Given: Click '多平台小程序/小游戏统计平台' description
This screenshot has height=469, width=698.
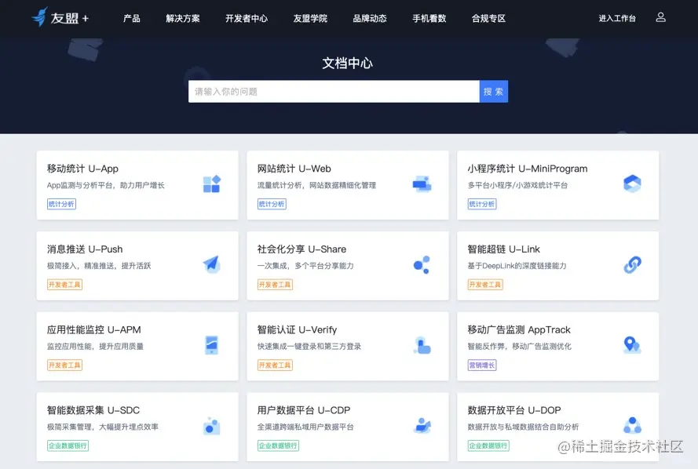Looking at the screenshot, I should tap(517, 185).
